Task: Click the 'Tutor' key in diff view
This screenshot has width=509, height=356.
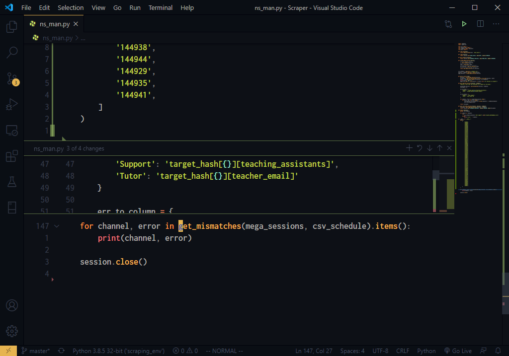Action: [x=131, y=176]
